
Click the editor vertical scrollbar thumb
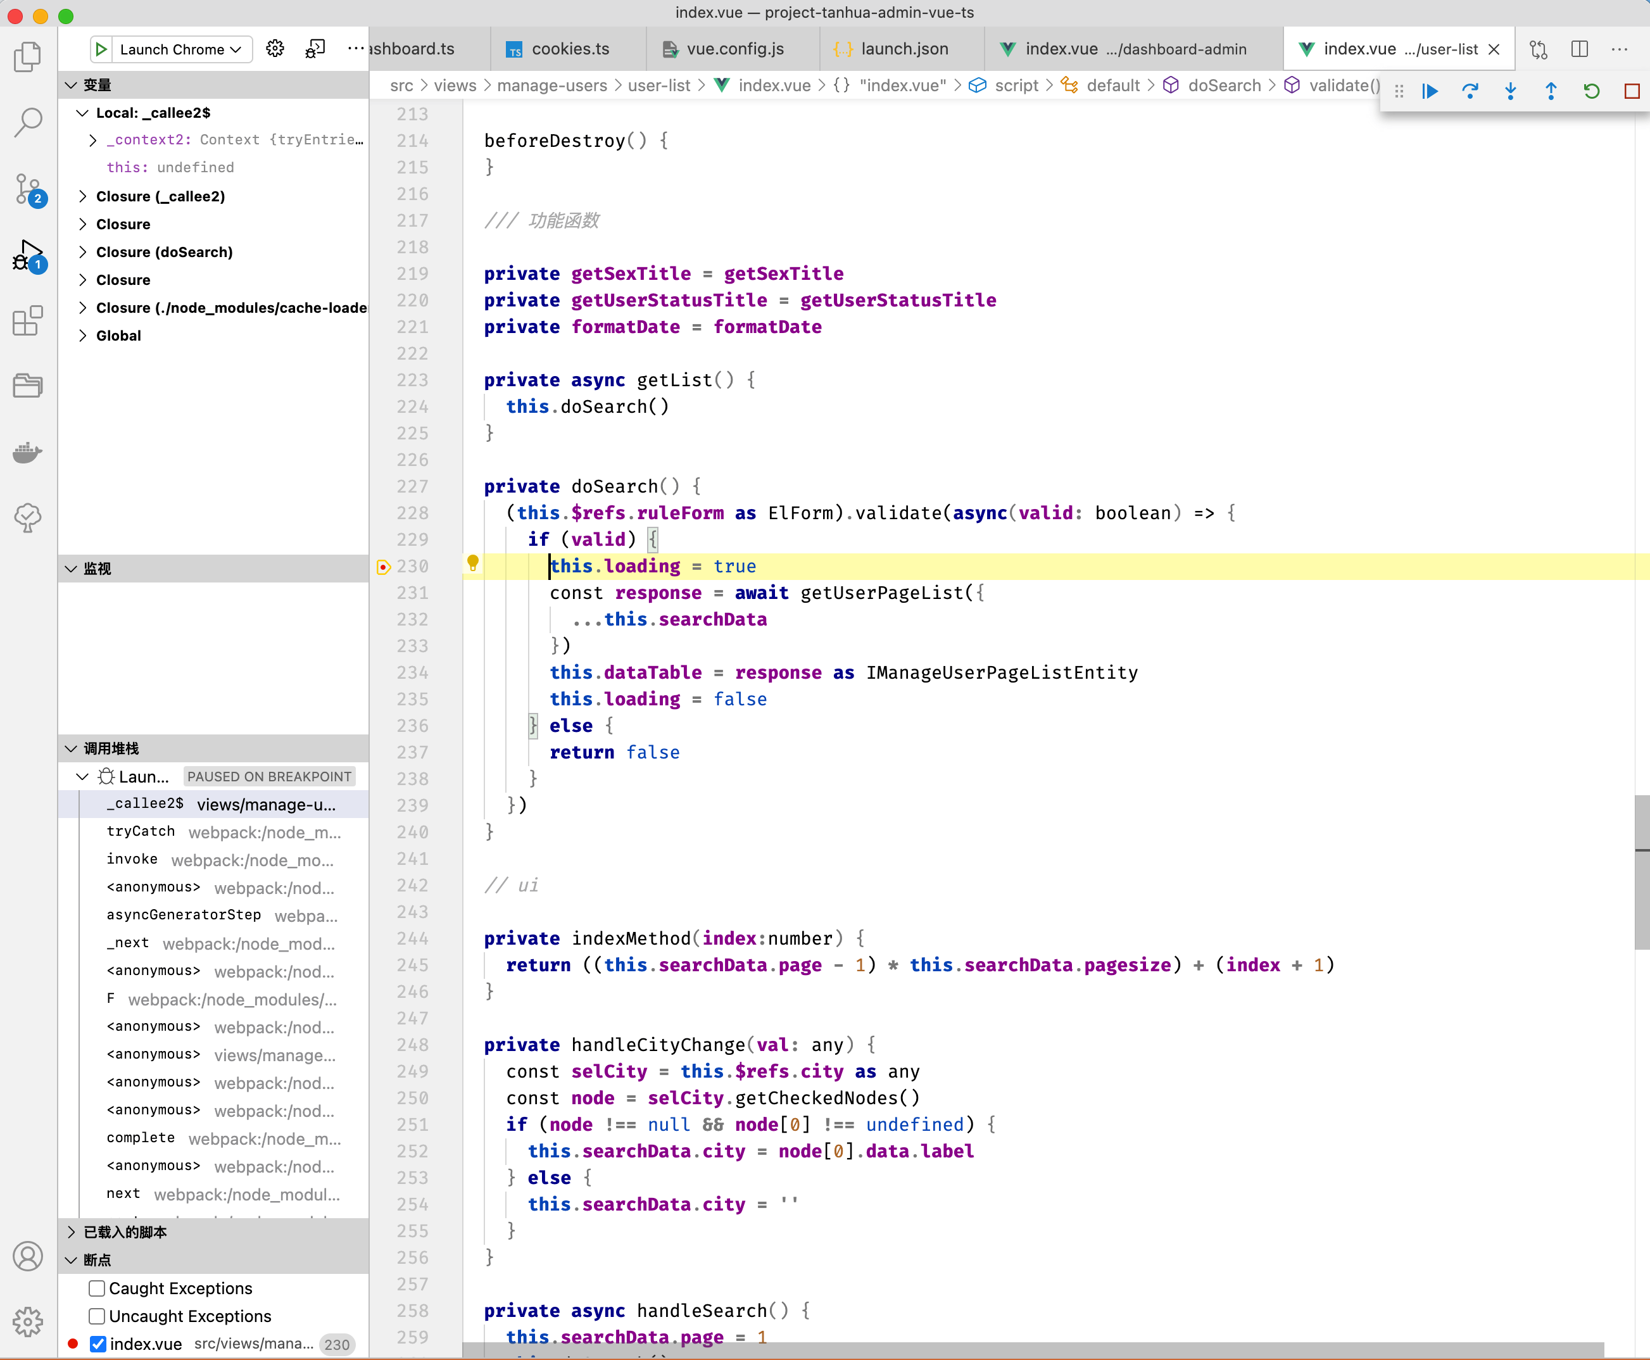point(1641,872)
